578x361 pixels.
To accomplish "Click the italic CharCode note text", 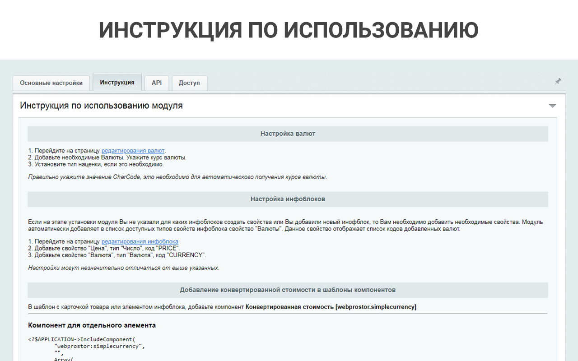I will pos(177,177).
